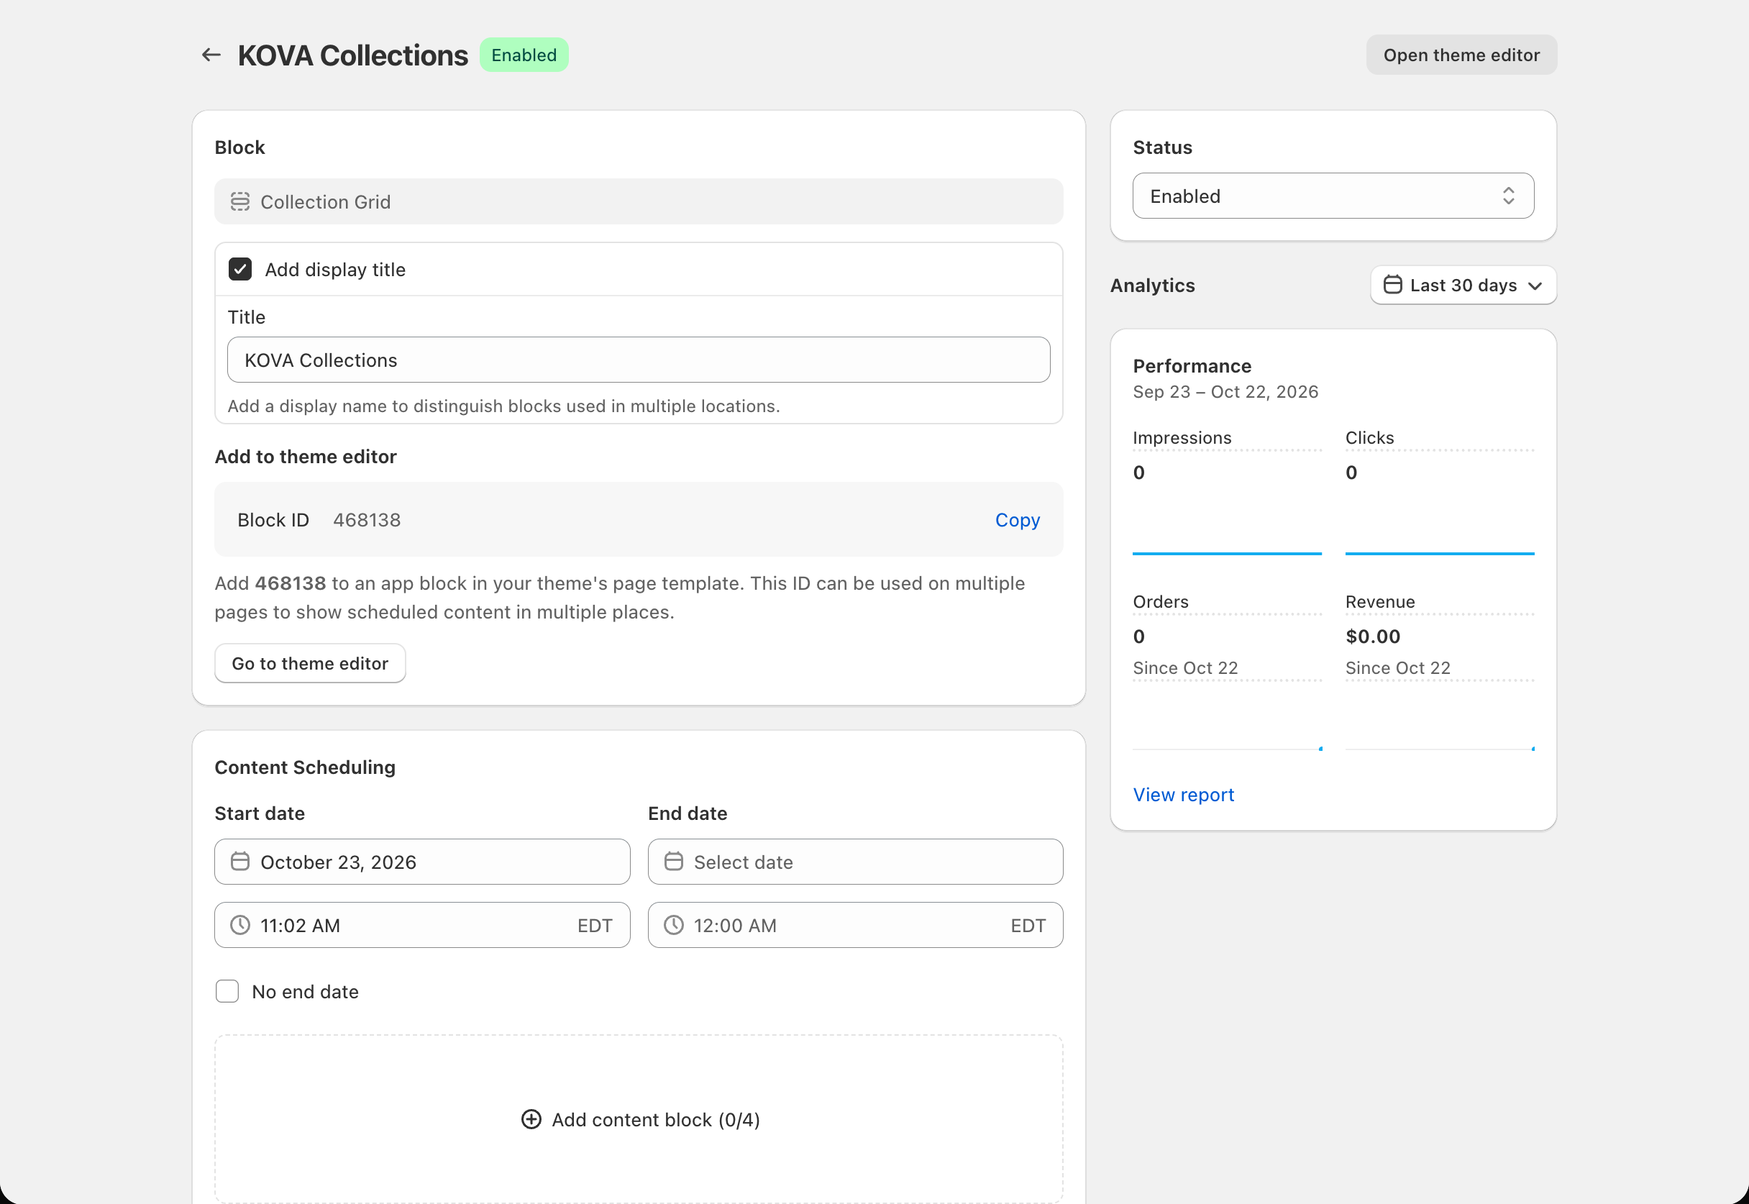Click the Collection Grid block field
1749x1204 pixels.
638,201
